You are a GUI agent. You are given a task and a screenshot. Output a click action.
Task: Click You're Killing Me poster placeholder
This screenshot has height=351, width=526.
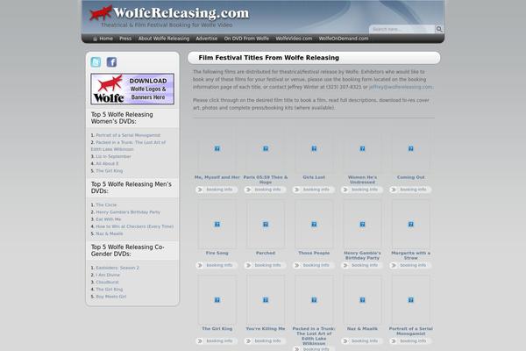[266, 300]
